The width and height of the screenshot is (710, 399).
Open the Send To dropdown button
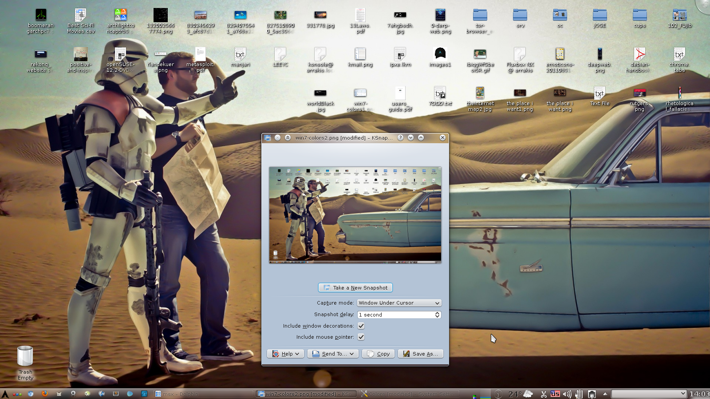click(333, 354)
